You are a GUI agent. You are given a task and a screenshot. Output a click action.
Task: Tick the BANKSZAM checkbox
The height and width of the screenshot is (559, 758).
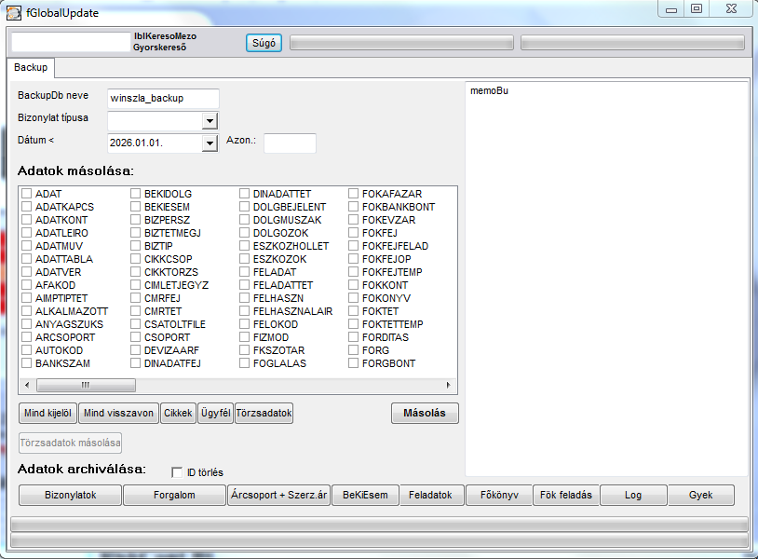click(x=27, y=363)
